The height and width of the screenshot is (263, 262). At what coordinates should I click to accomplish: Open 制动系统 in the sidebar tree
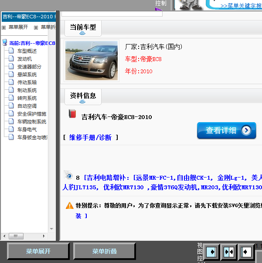27,90
